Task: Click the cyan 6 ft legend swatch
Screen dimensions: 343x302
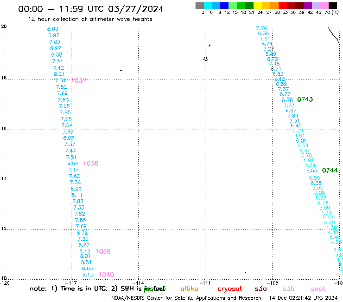Action: coord(208,6)
